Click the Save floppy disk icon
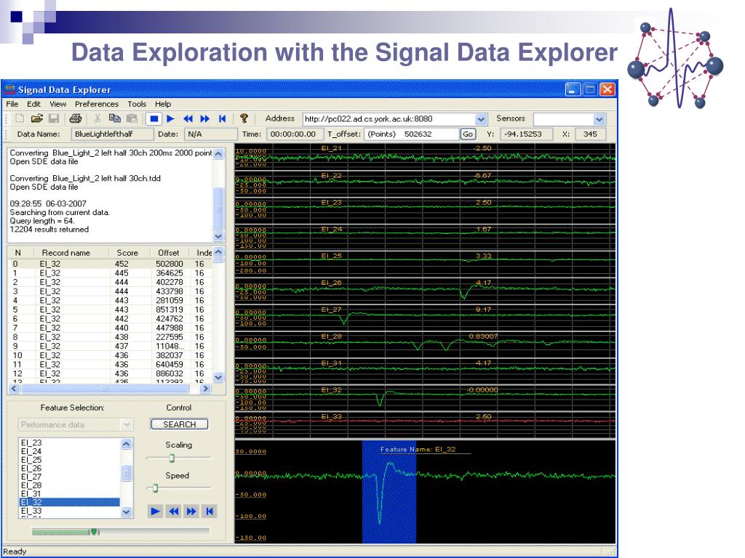The height and width of the screenshot is (558, 745). [54, 118]
